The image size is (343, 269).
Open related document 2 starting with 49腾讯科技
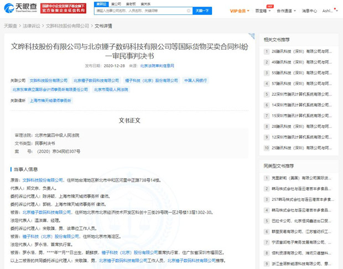tap(299, 62)
